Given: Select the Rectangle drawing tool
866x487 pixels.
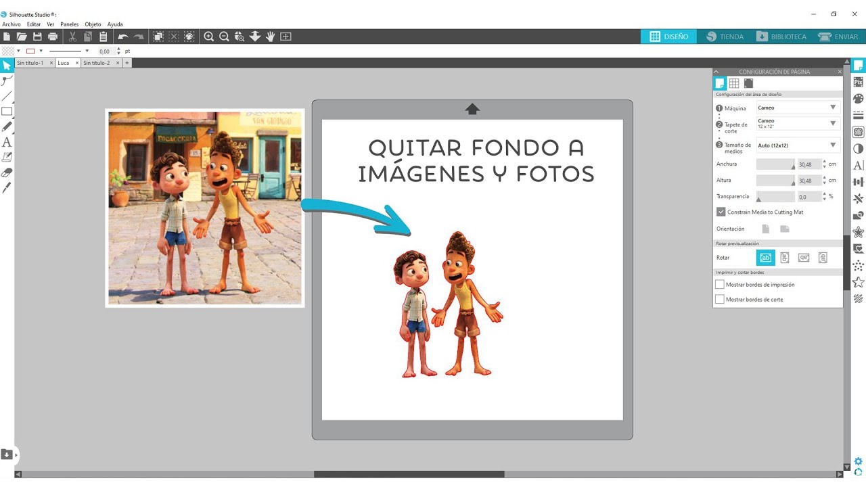Looking at the screenshot, I should [x=7, y=112].
